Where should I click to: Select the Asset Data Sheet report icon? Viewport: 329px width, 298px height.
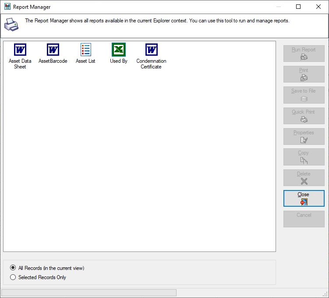coord(20,50)
